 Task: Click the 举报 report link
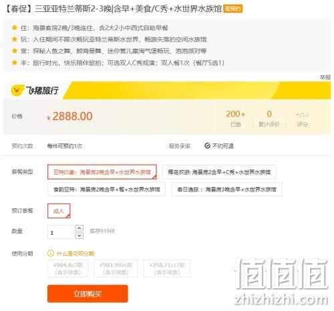pyautogui.click(x=325, y=77)
